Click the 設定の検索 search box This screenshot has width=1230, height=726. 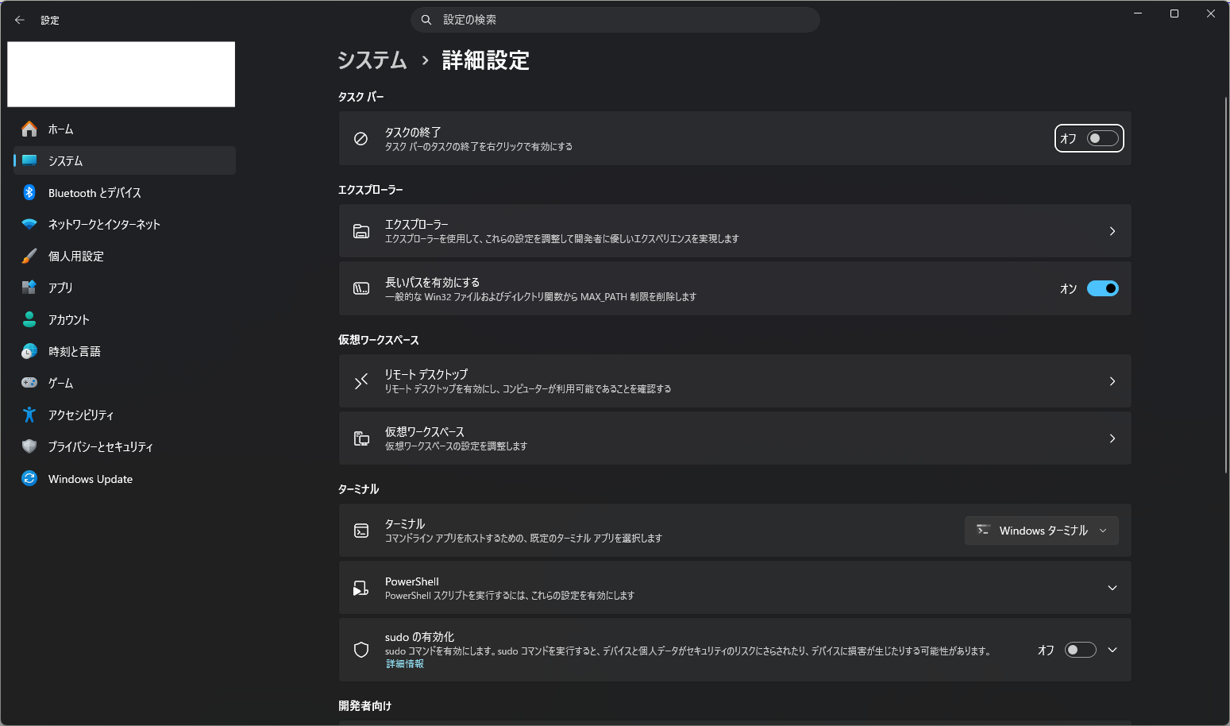coord(615,20)
